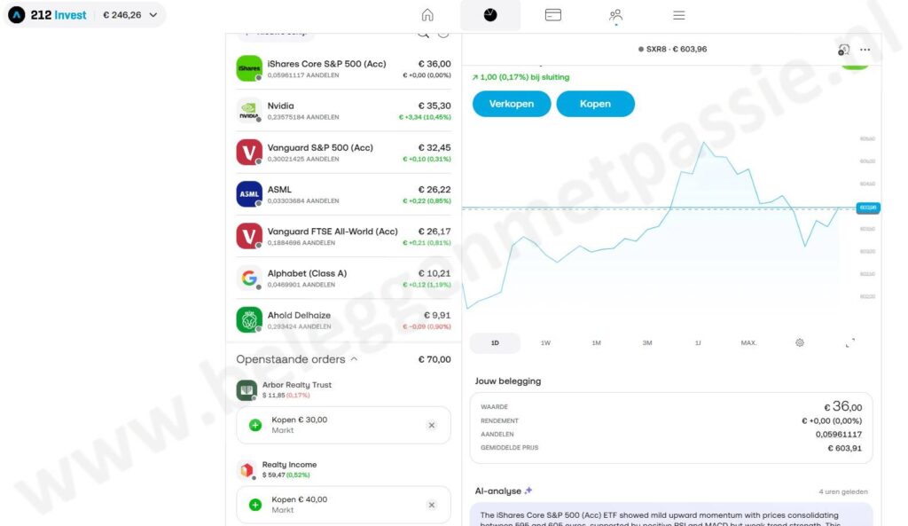Click the Kopen button
This screenshot has height=526, width=908.
595,104
